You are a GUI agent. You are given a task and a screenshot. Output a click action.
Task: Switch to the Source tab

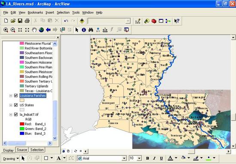coord(22,150)
